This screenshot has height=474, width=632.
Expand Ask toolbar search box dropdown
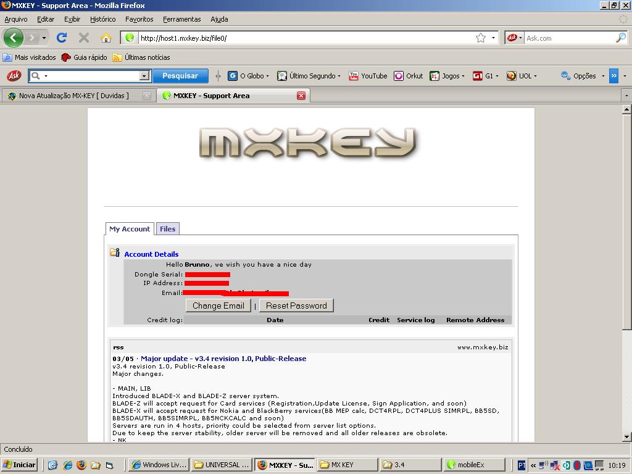(x=144, y=76)
